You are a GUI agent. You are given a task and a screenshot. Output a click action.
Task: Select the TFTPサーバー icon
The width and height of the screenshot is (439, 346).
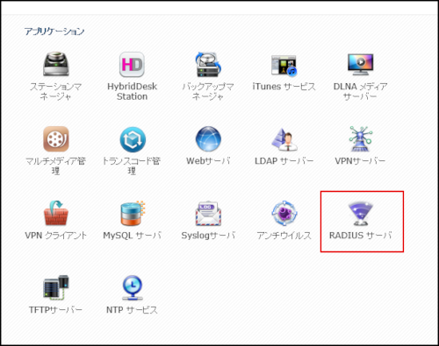[x=56, y=288]
